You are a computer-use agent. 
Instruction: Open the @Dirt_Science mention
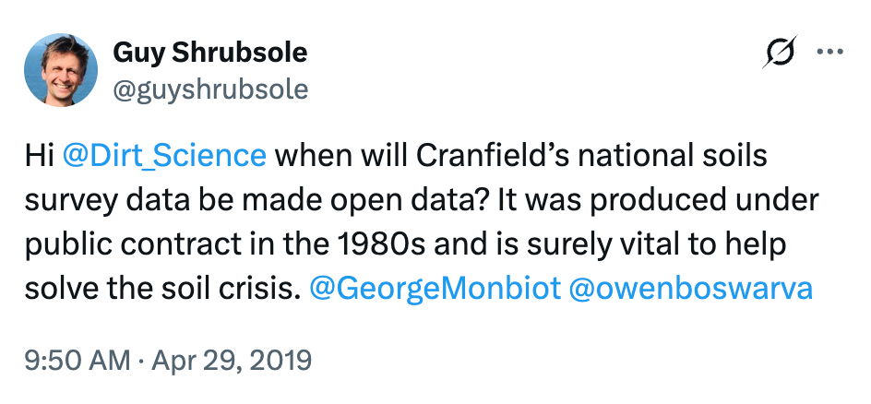(165, 155)
